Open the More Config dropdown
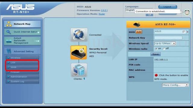 [x=176, y=85]
